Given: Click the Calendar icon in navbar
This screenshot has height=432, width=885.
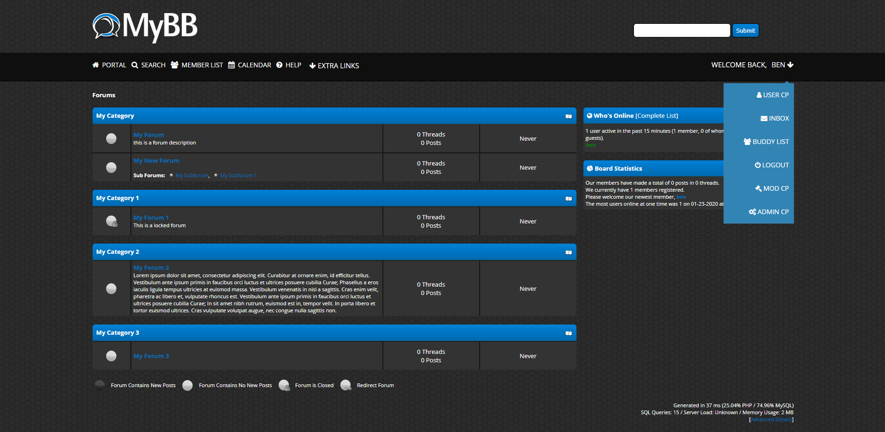Looking at the screenshot, I should pos(231,65).
